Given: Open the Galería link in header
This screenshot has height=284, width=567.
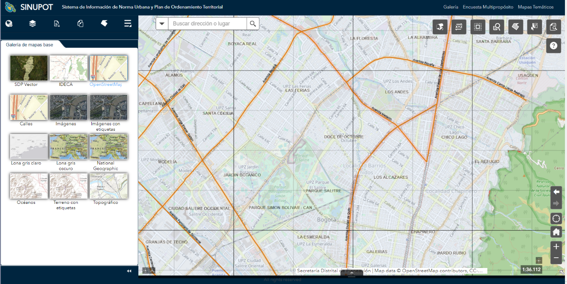Looking at the screenshot, I should [x=451, y=7].
